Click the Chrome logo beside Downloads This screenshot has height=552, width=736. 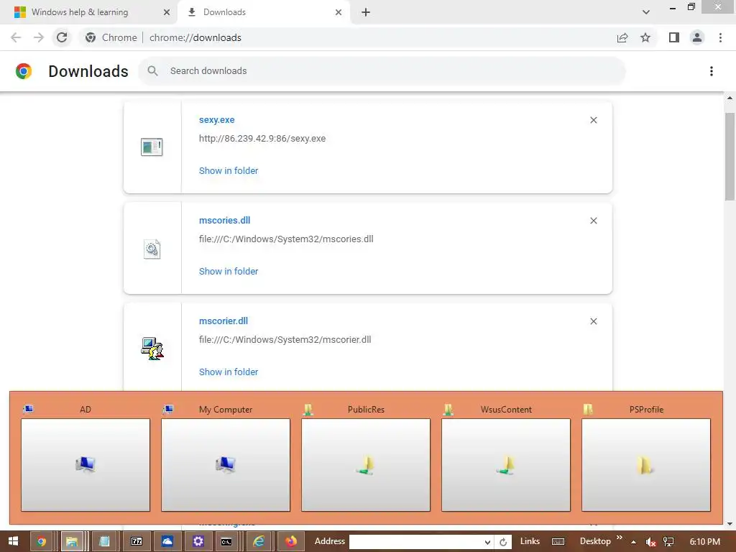click(x=24, y=71)
